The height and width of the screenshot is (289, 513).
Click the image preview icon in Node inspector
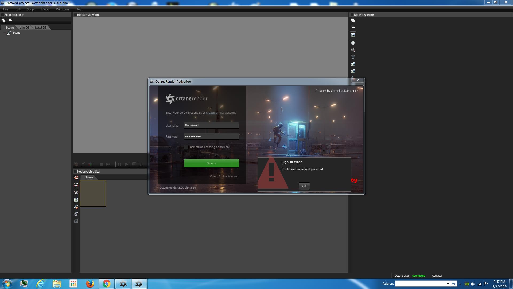[353, 35]
